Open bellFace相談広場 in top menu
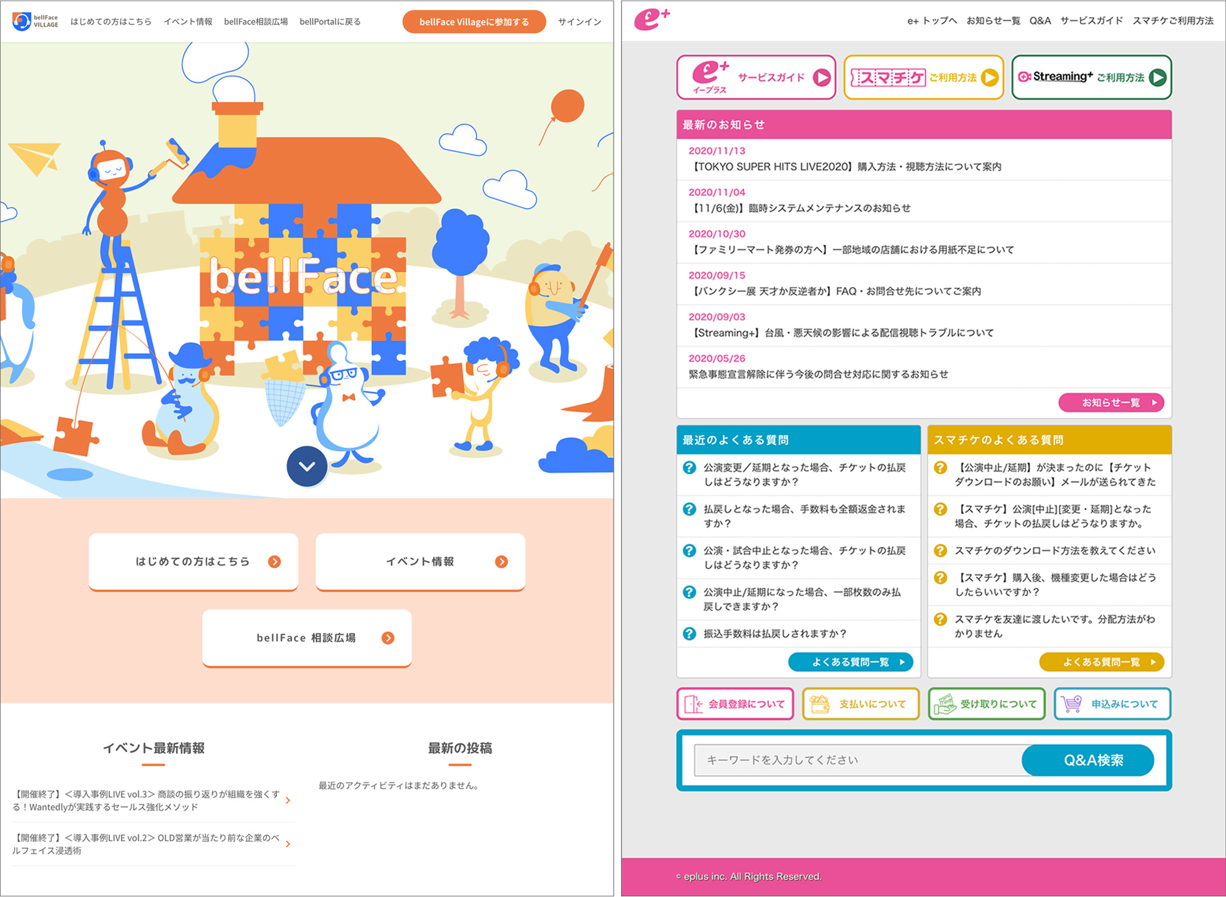 (256, 22)
